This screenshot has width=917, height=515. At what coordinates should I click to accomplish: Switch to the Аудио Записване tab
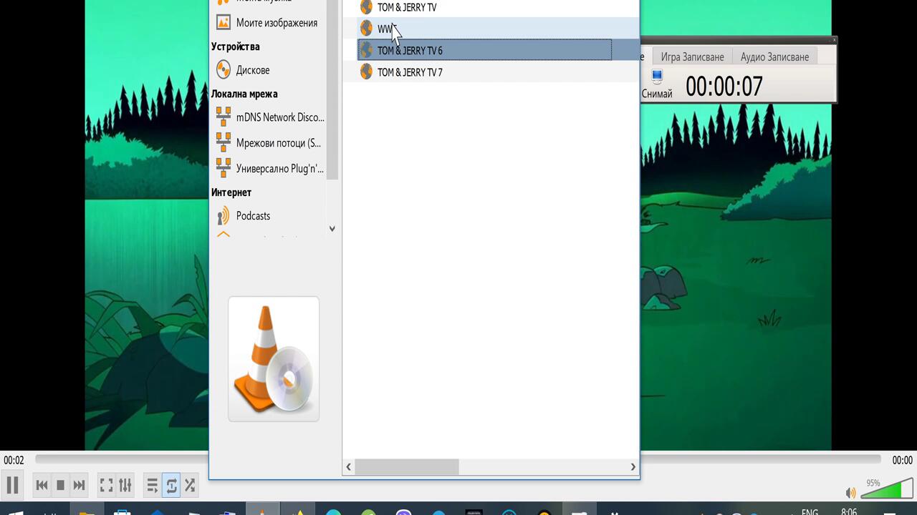click(x=774, y=57)
